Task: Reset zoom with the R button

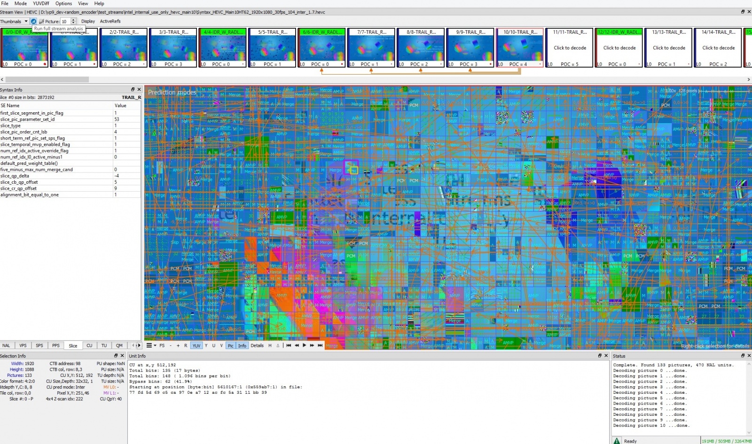Action: click(x=186, y=345)
